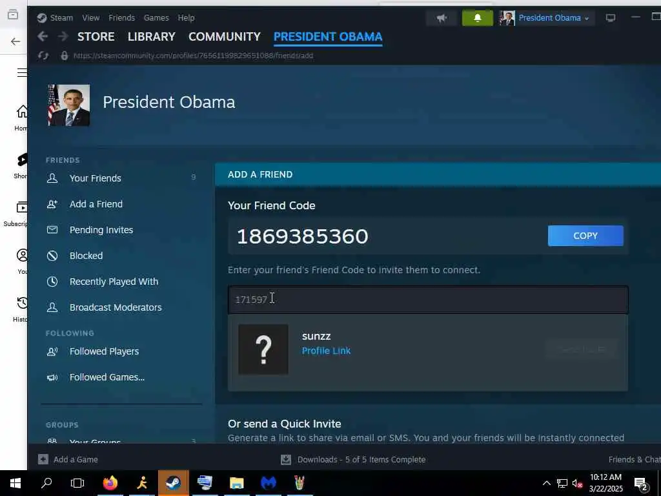661x496 pixels.
Task: Switch to Big Picture mode monitor icon
Action: tap(611, 18)
